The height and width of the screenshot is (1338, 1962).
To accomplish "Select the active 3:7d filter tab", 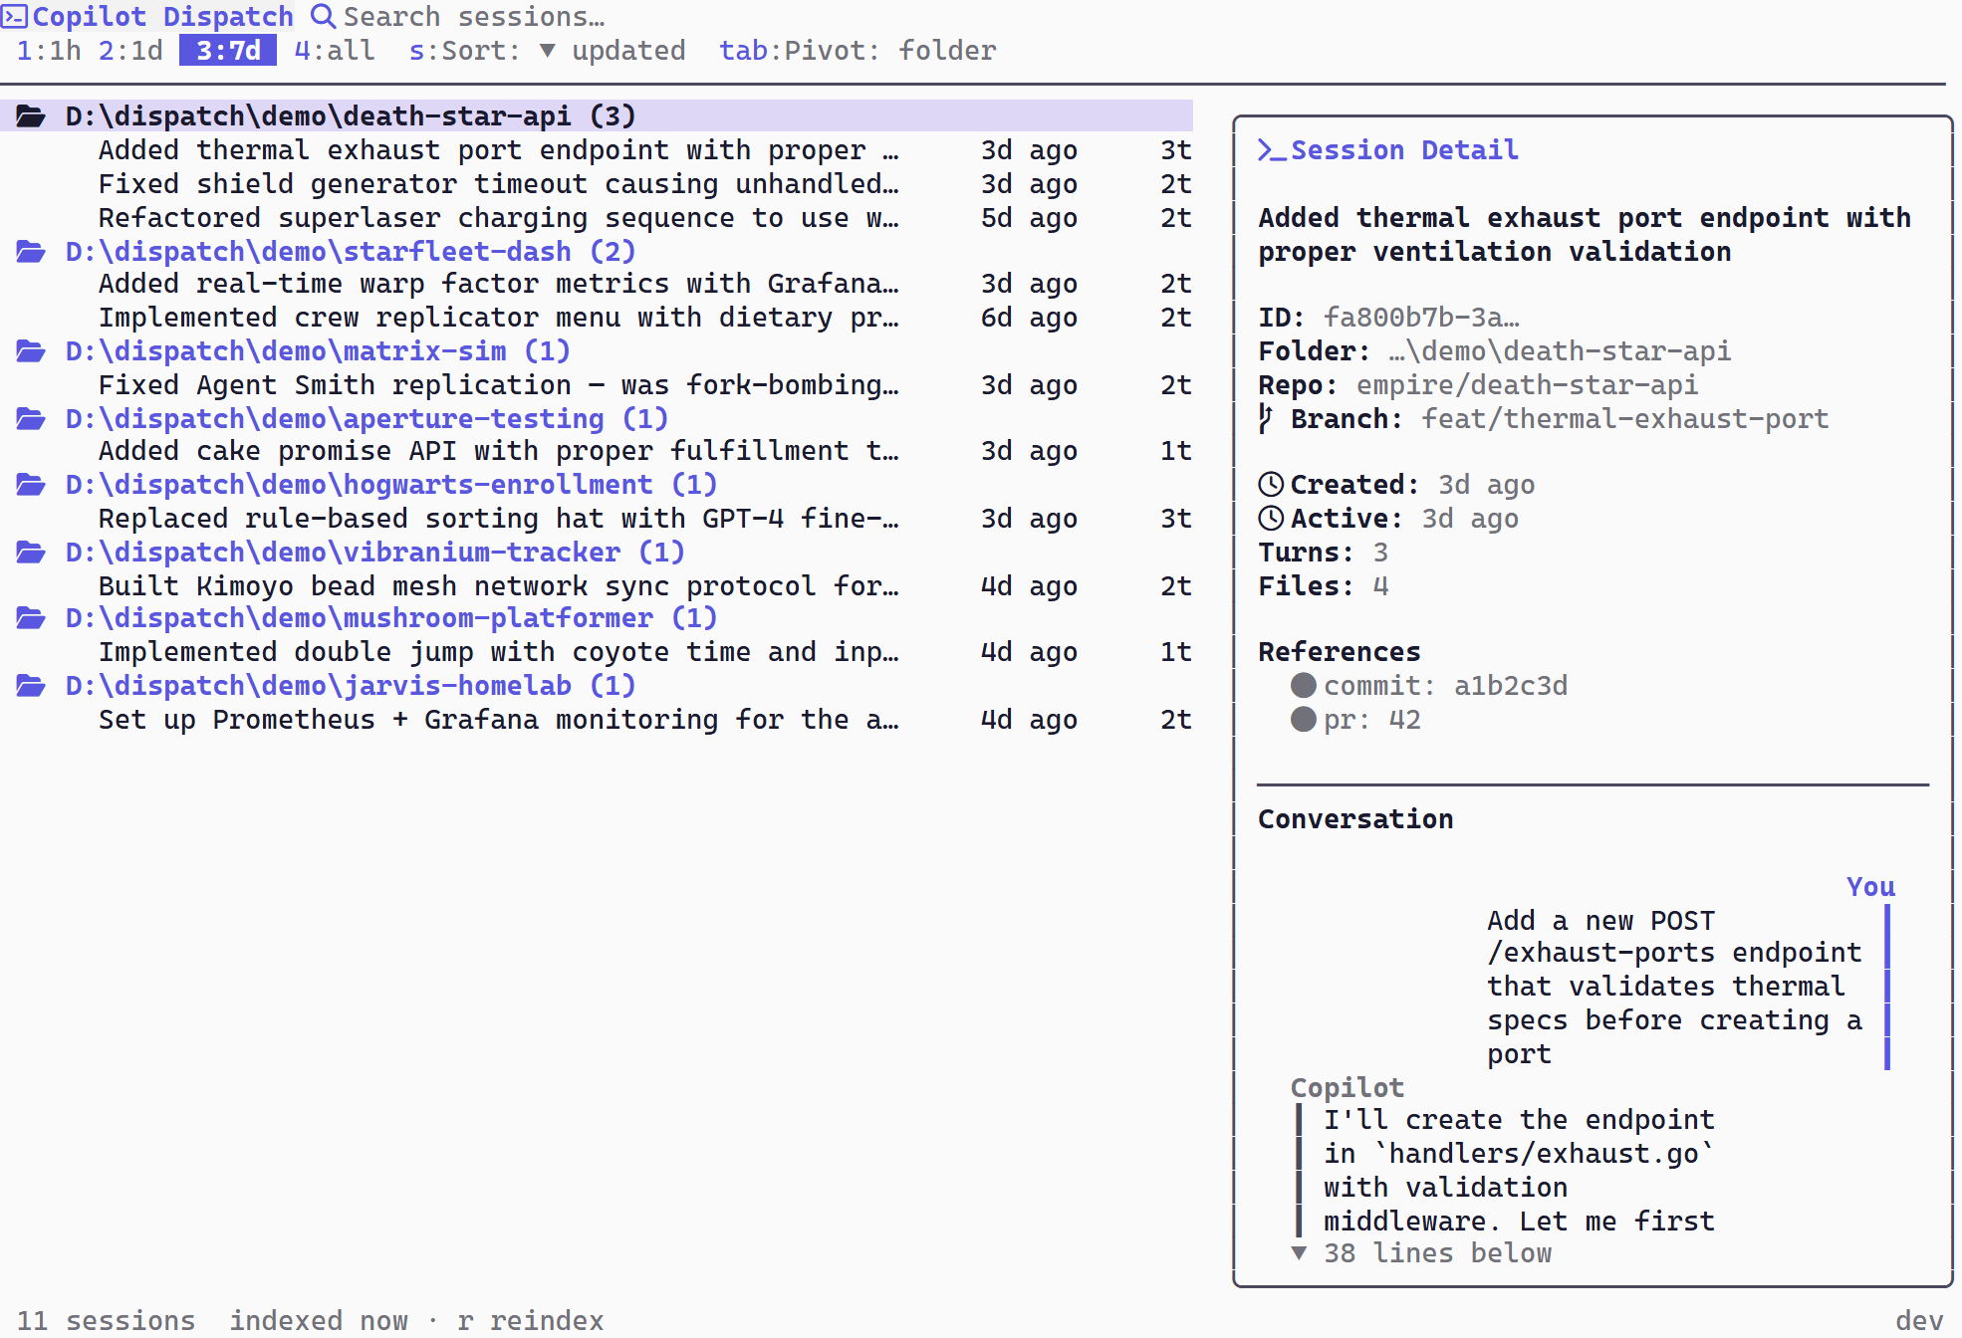I will pyautogui.click(x=228, y=51).
